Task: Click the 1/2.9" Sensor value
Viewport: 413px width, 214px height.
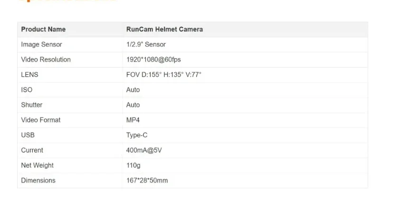Action: (x=146, y=45)
